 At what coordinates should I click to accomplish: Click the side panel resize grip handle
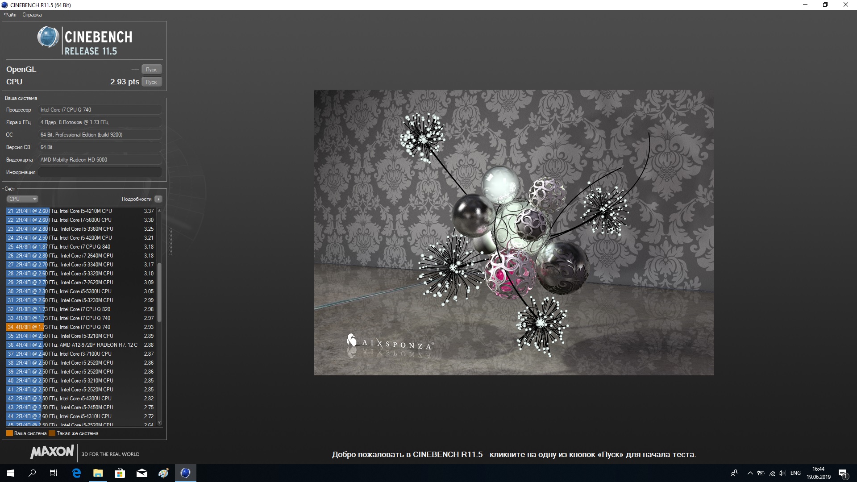click(171, 242)
